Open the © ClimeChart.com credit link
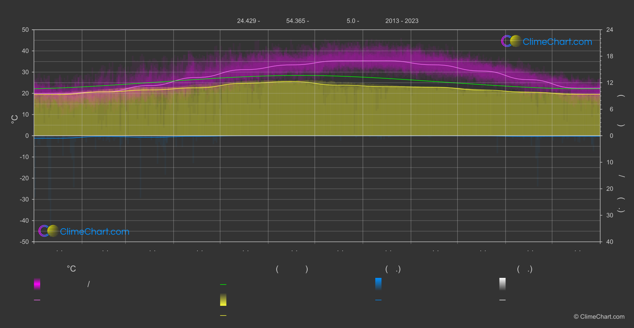 pos(599,317)
